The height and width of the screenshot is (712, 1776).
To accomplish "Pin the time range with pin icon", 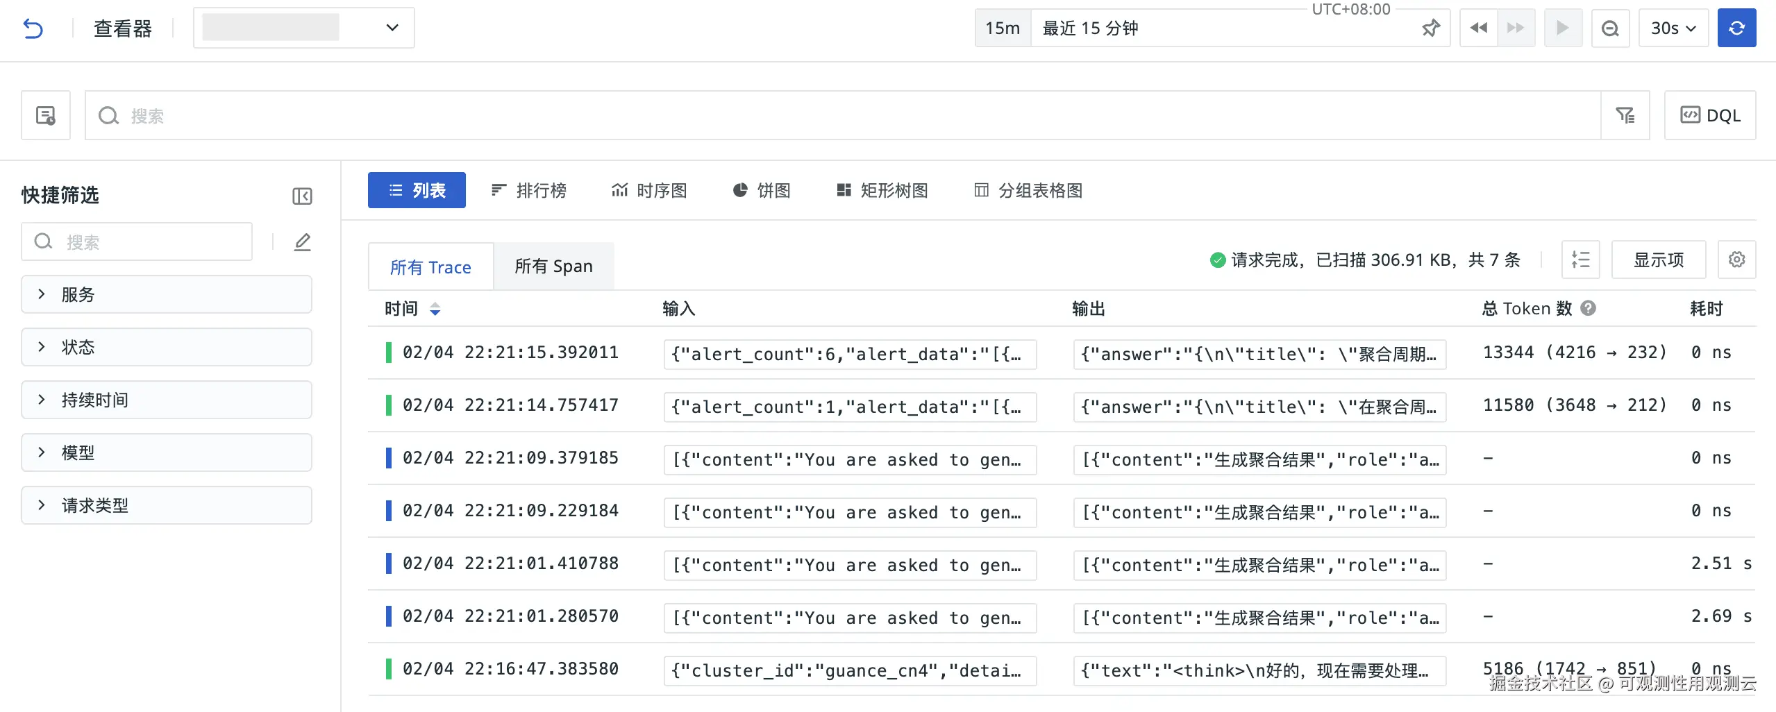I will point(1430,28).
